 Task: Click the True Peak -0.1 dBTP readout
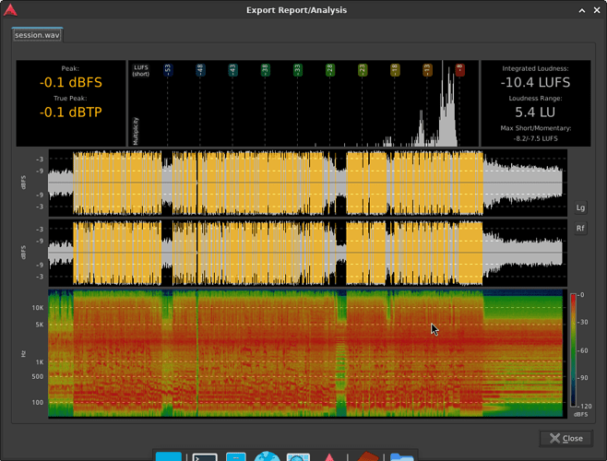coord(71,112)
